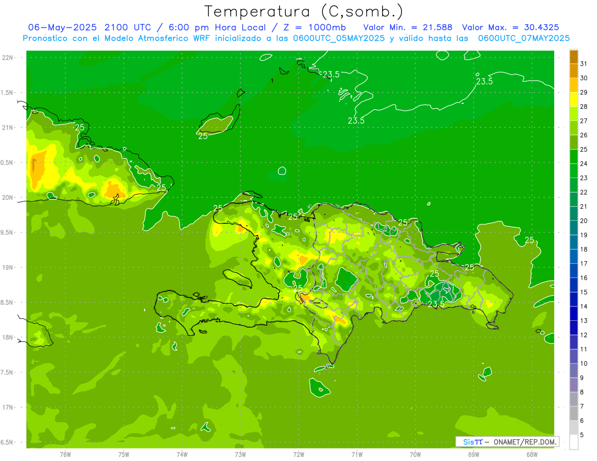Viewport: 597px width, 461px height.
Task: Click the green swatch between 24 and 25
Action: (x=574, y=156)
